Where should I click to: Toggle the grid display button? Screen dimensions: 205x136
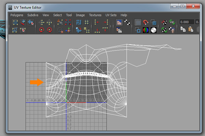tap(138, 22)
